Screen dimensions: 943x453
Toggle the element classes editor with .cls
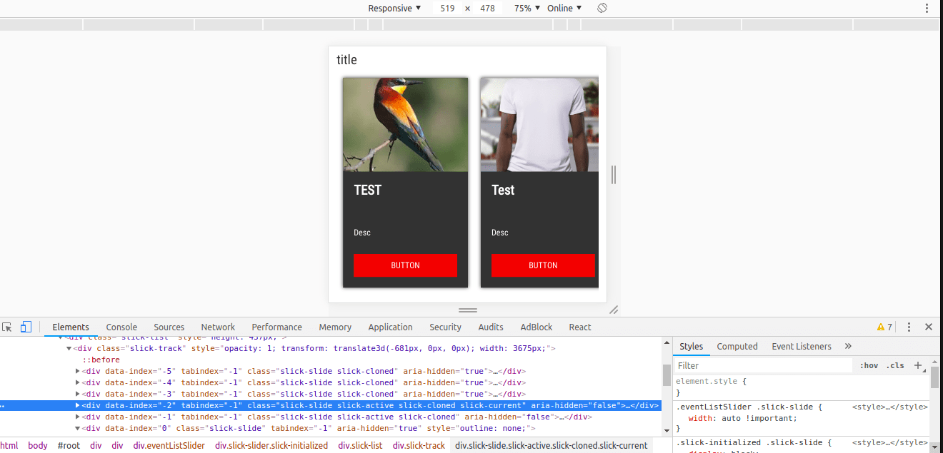(896, 365)
